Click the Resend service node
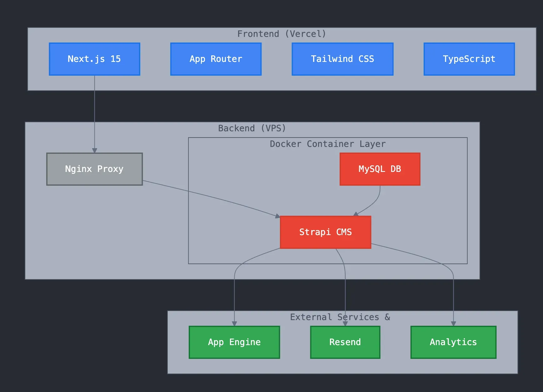 click(345, 342)
